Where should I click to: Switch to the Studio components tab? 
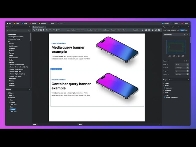point(8,27)
